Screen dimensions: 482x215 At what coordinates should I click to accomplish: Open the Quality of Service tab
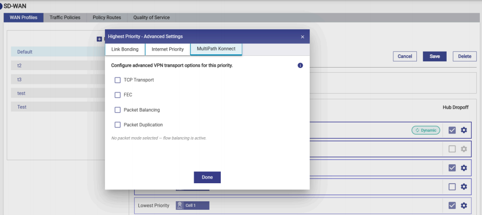[151, 17]
